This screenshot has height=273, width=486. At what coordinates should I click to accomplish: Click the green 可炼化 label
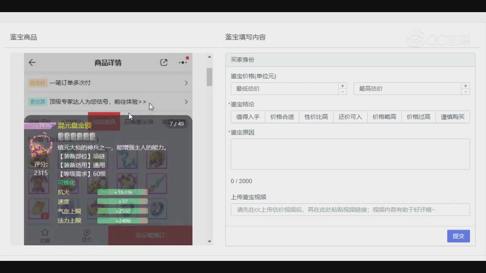coord(66,183)
